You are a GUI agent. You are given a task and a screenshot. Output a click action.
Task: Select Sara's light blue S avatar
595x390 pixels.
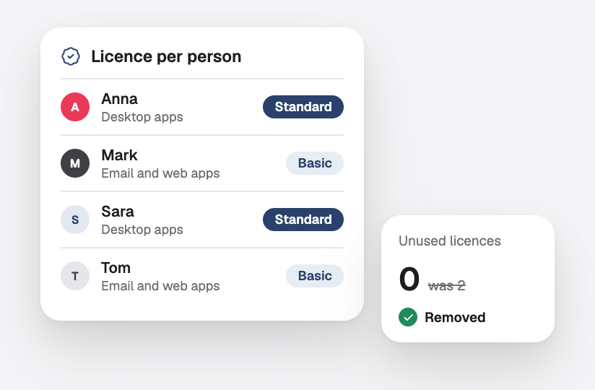click(x=75, y=220)
